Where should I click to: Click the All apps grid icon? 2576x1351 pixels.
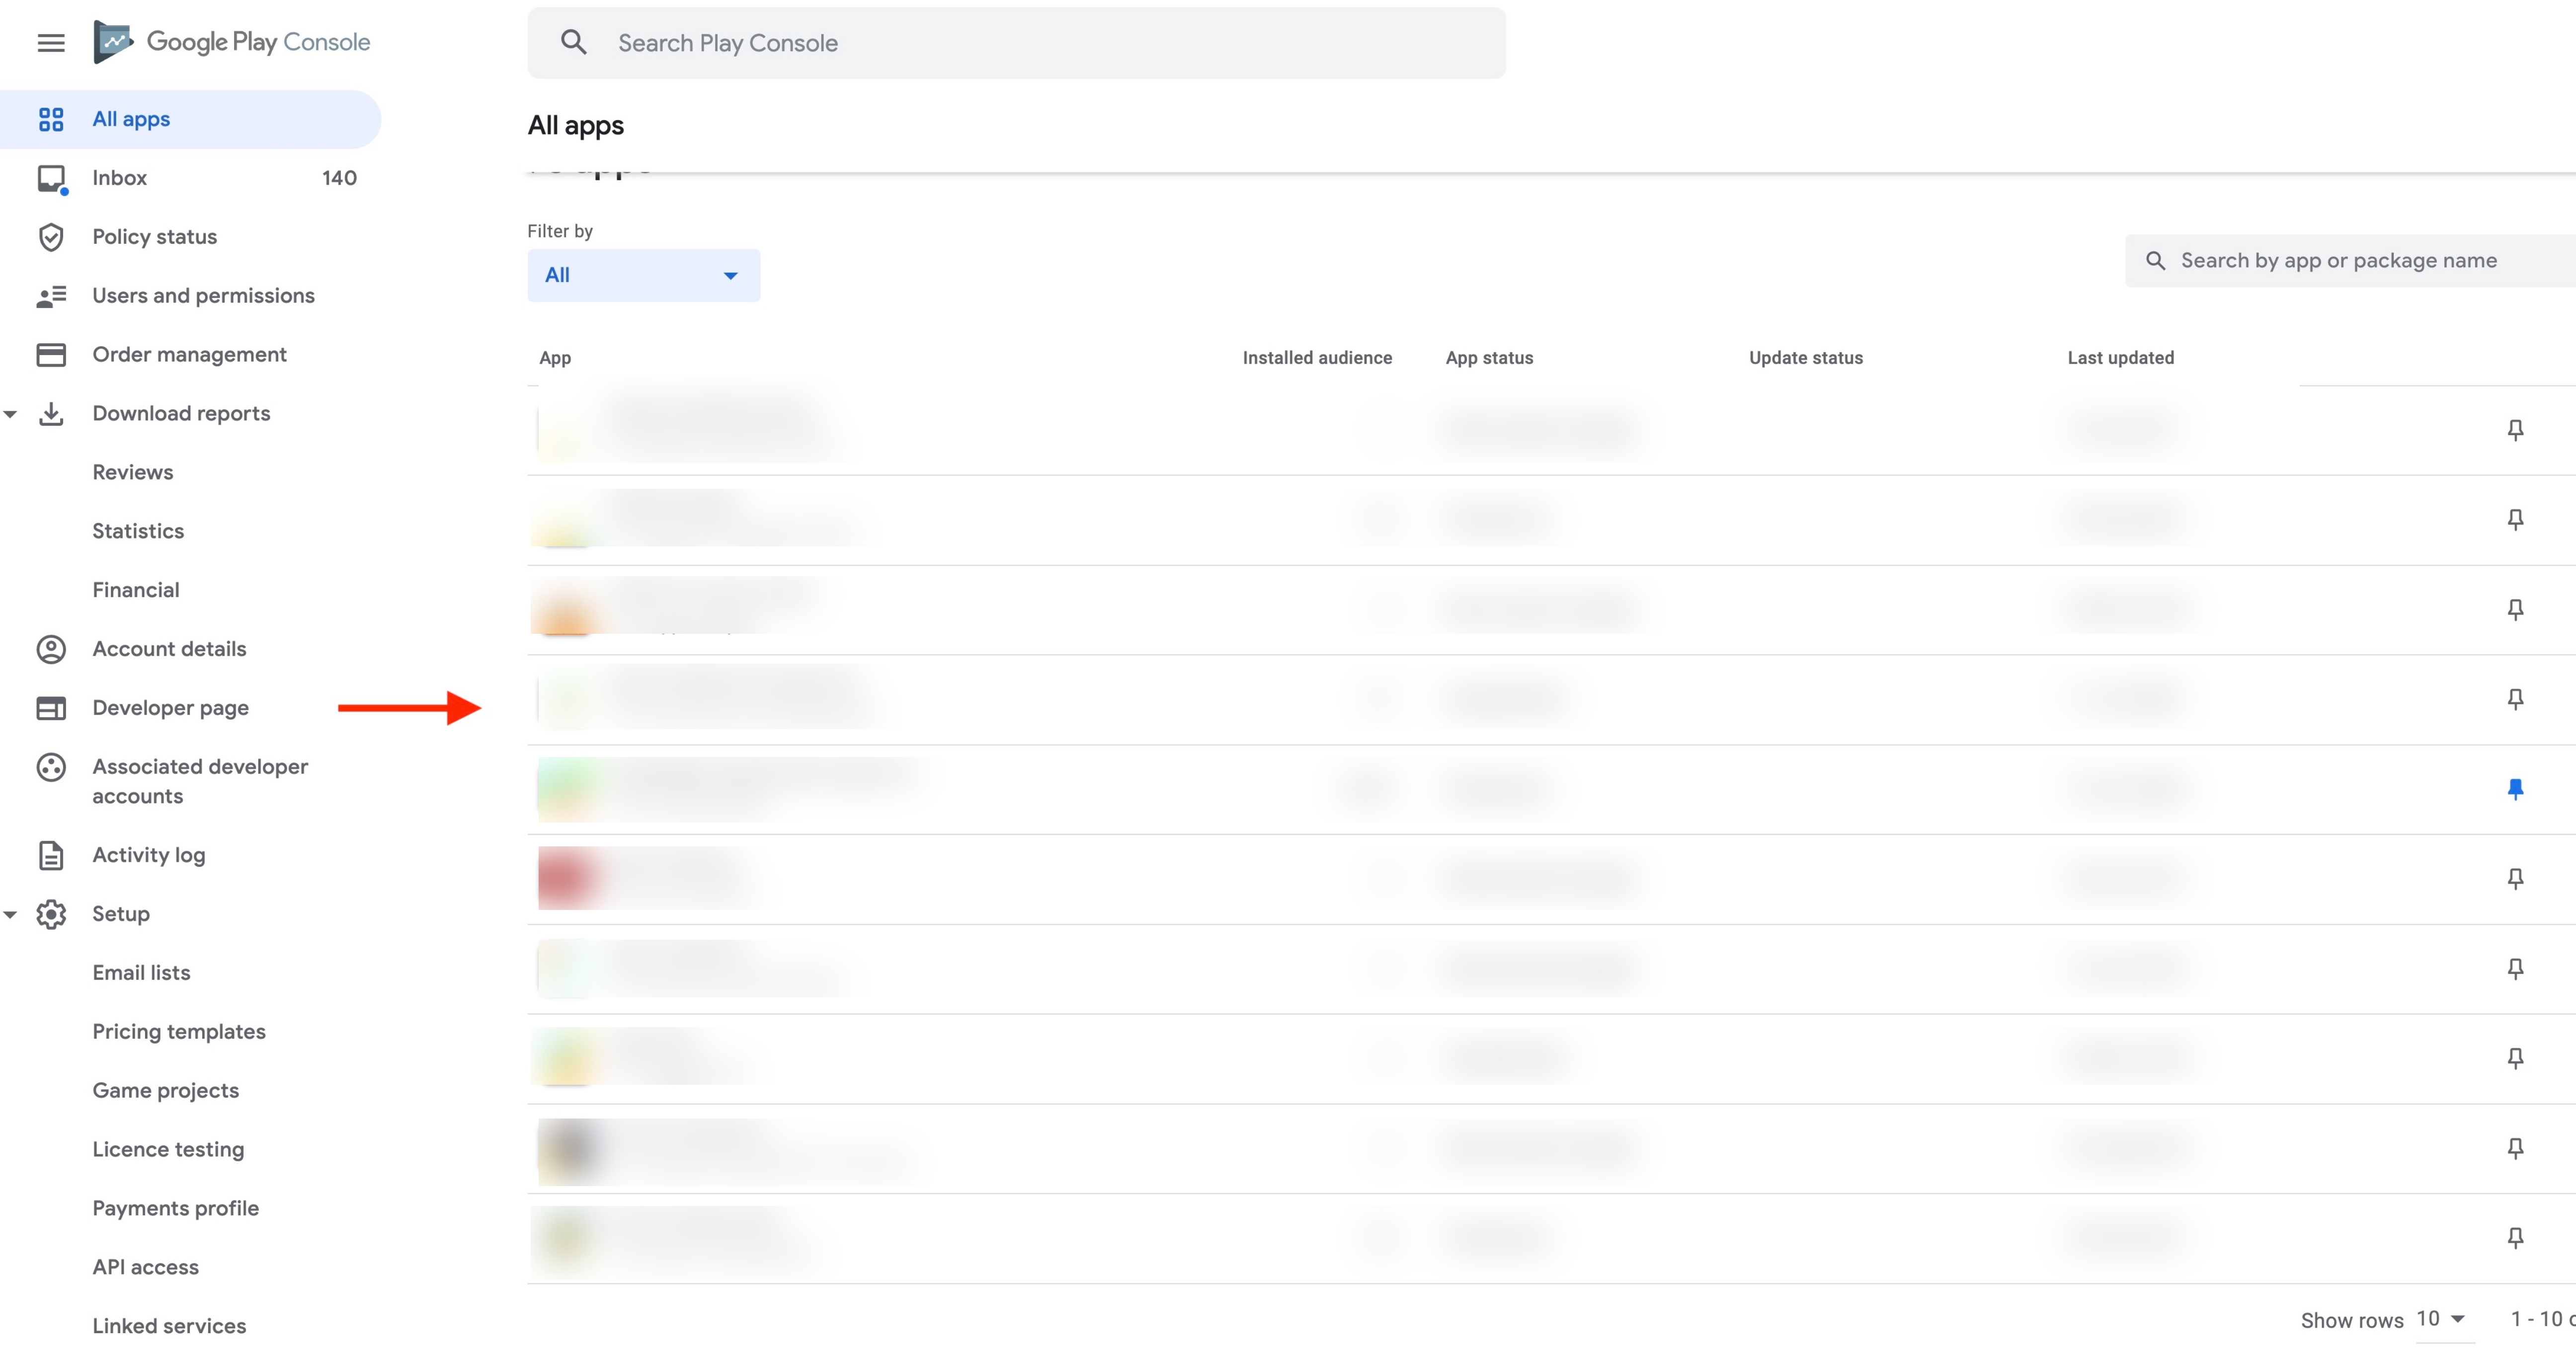pos(51,119)
